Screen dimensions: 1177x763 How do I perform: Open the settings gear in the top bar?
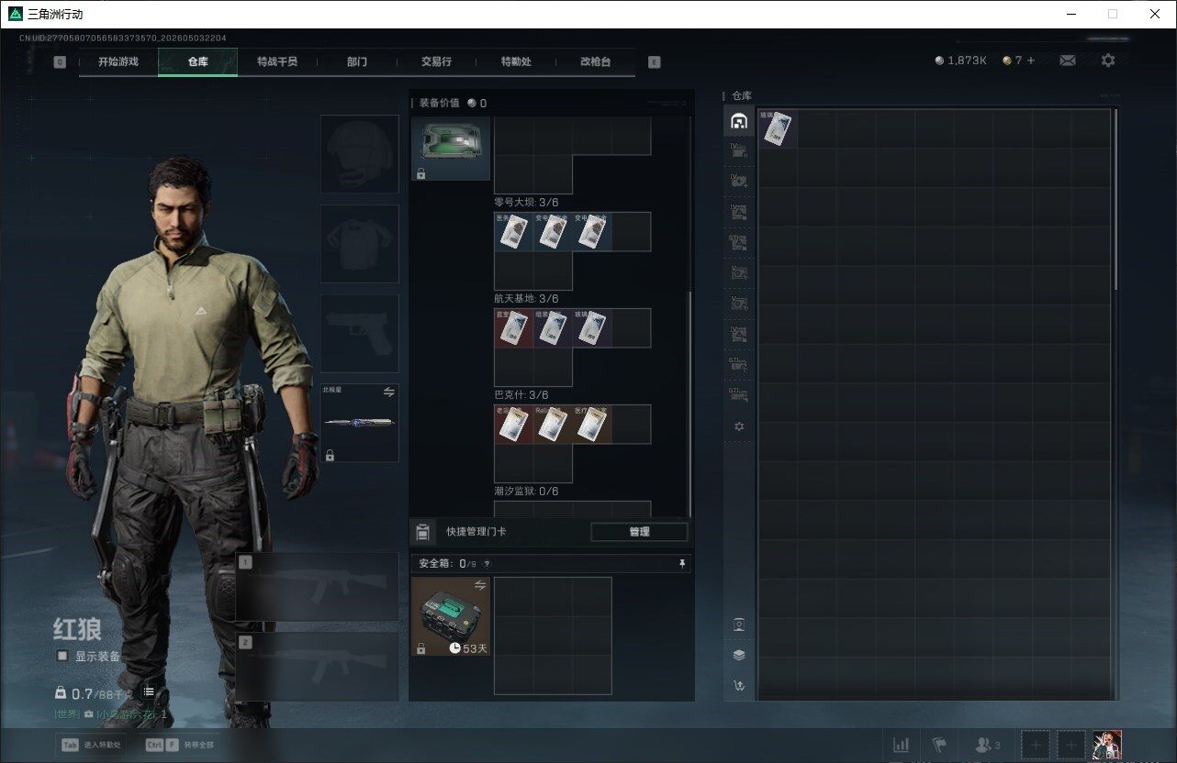(1108, 61)
